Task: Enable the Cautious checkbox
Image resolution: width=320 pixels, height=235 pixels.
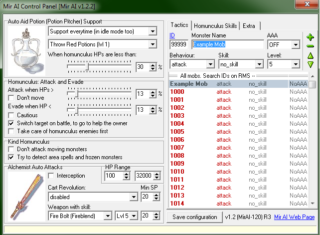Action: tap(11, 115)
